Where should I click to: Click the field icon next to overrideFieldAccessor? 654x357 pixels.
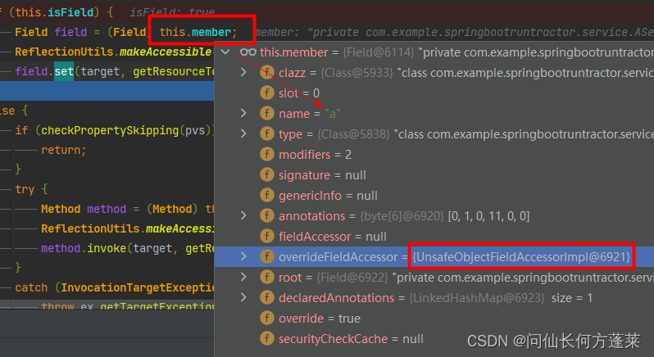tap(267, 256)
